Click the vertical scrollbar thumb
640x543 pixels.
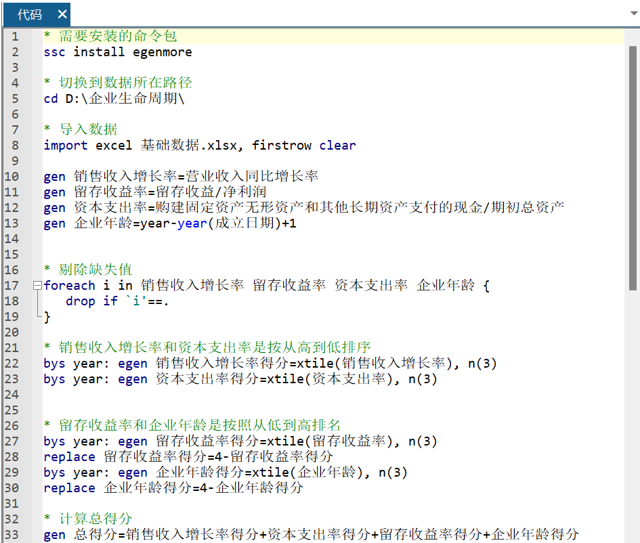point(633,168)
